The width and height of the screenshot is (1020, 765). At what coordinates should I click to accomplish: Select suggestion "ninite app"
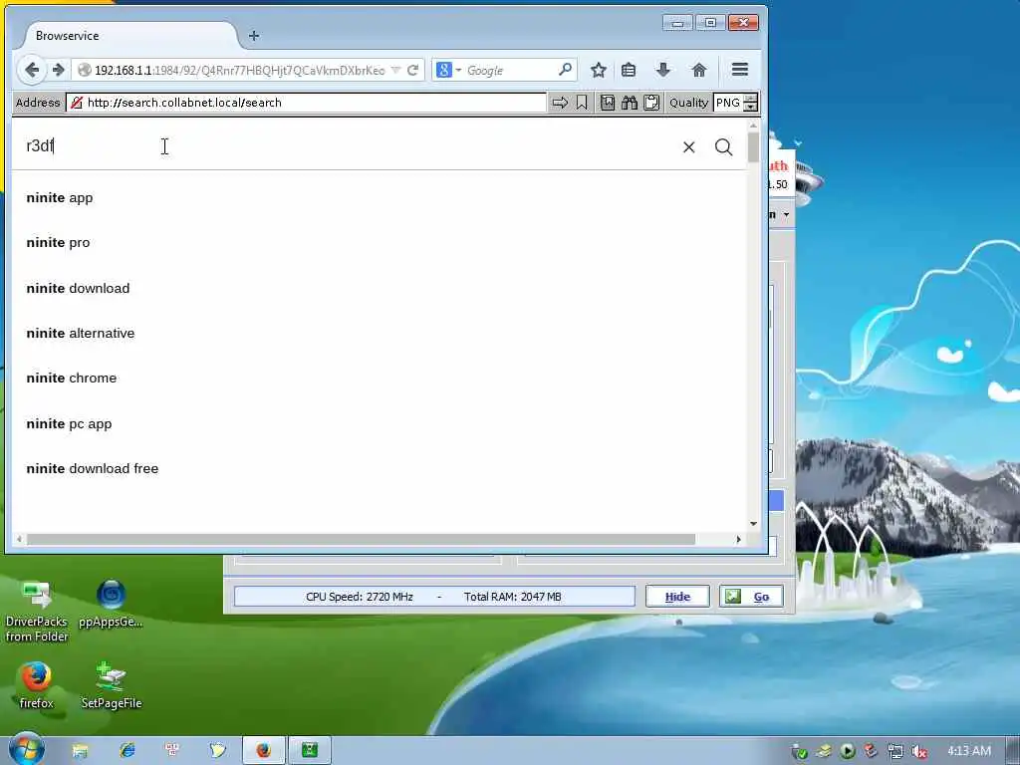pyautogui.click(x=60, y=197)
